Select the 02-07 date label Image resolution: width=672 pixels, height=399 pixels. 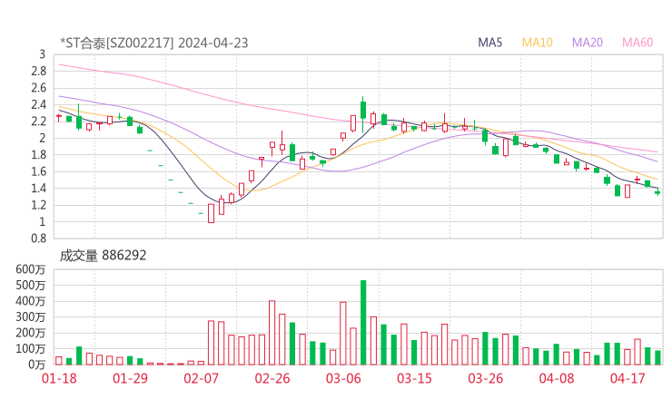(x=202, y=378)
